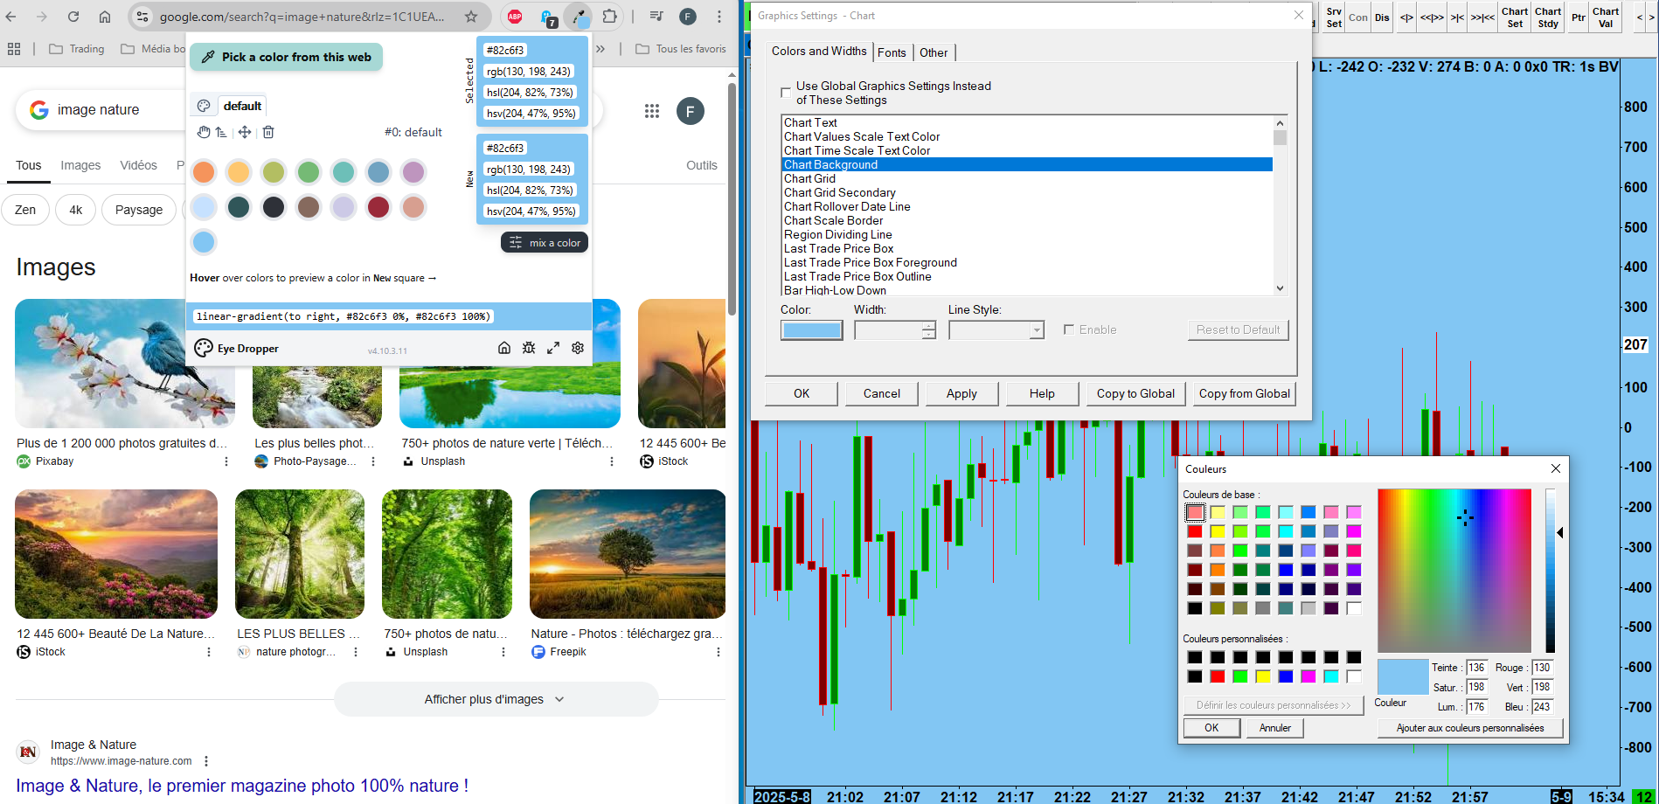Open Chrome's three-dot menu
This screenshot has width=1659, height=804.
click(x=719, y=17)
